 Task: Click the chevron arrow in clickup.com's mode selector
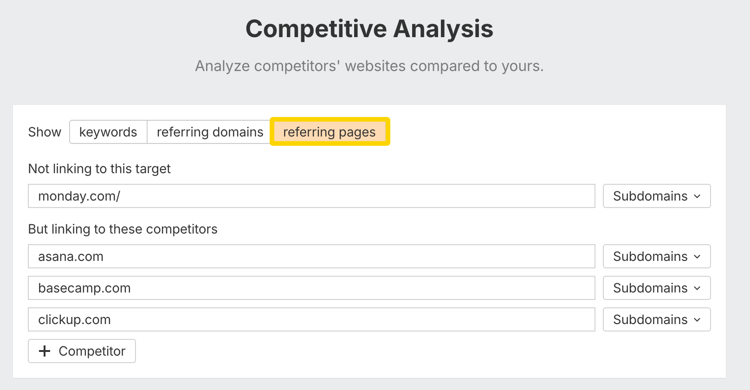697,320
